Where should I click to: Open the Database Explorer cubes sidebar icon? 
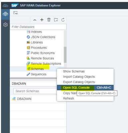(x=5, y=14)
